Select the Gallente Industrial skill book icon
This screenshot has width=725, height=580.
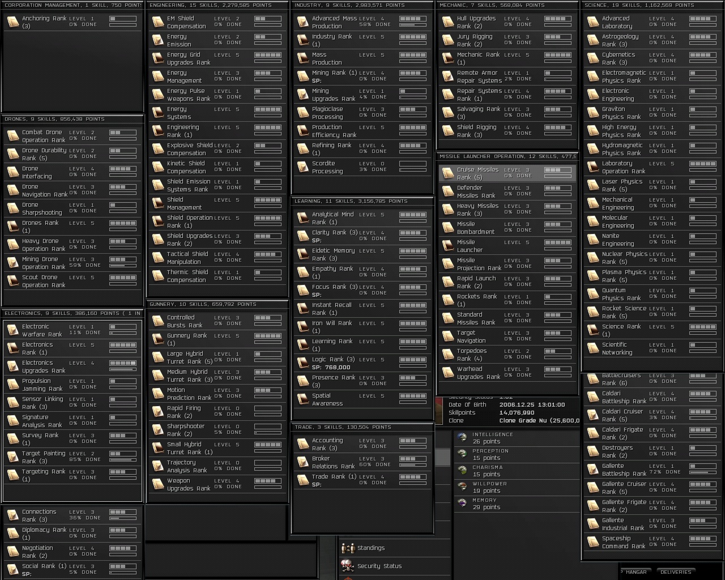coord(592,524)
